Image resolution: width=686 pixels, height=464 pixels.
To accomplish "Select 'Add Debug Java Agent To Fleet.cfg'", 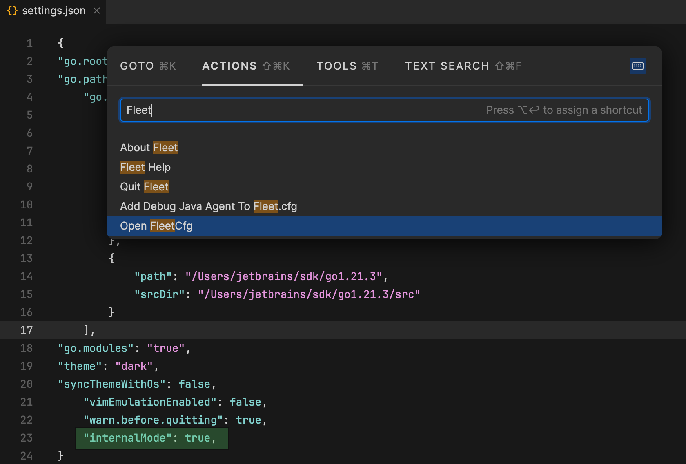I will (208, 206).
